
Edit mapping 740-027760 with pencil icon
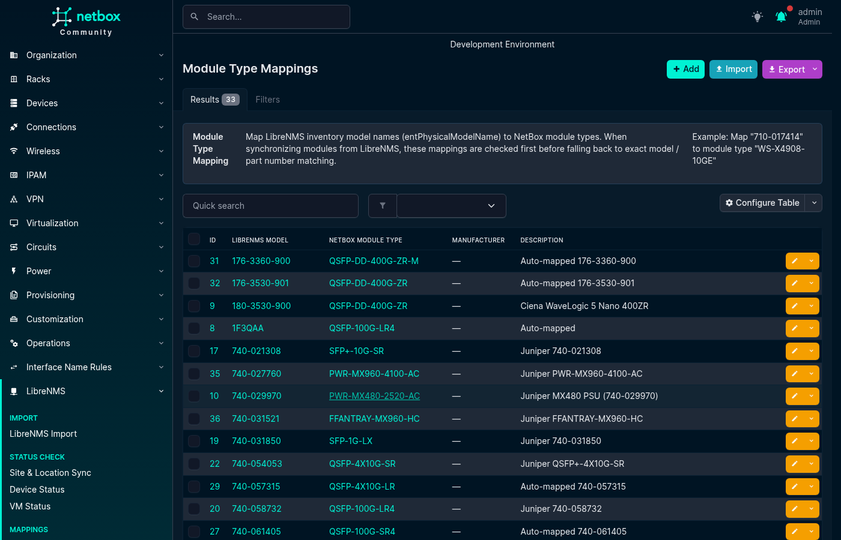point(795,374)
